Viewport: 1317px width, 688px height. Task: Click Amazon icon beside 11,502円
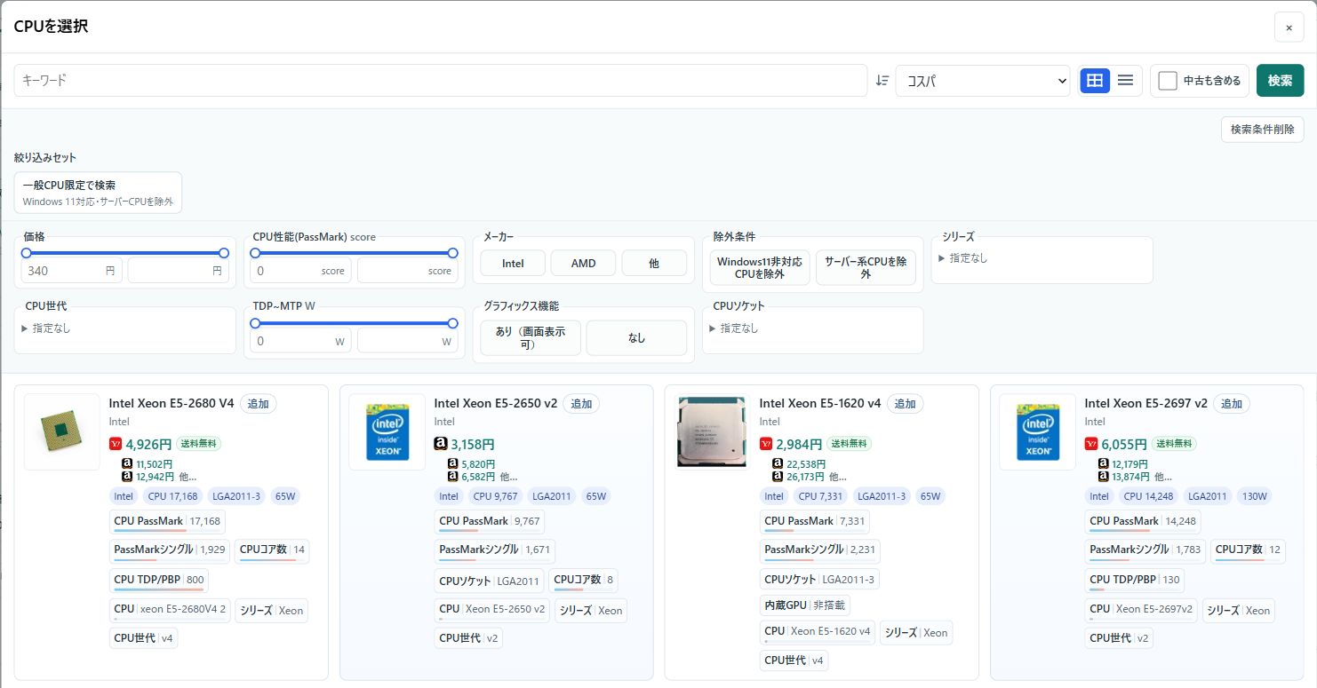128,463
